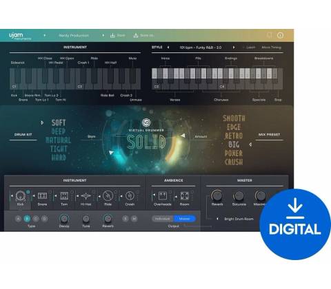The image size is (331, 289).
Task: Click the Amount dial handle
Action: point(183,136)
